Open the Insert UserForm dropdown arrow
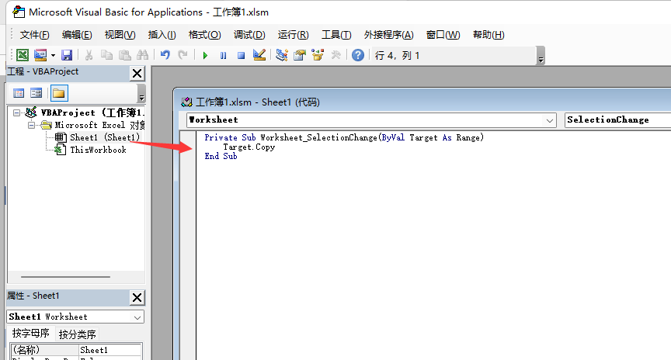This screenshot has width=671, height=360. [53, 55]
